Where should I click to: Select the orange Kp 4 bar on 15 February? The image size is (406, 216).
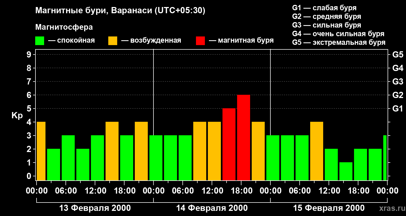[x=317, y=151]
